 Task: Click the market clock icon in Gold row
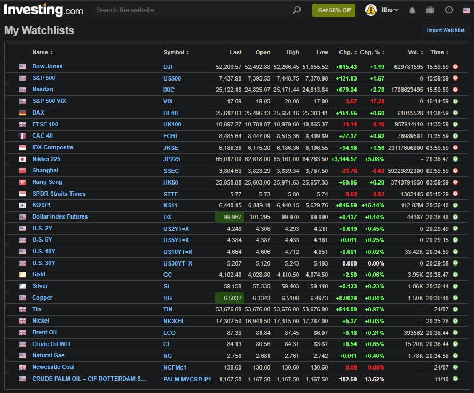click(x=455, y=275)
